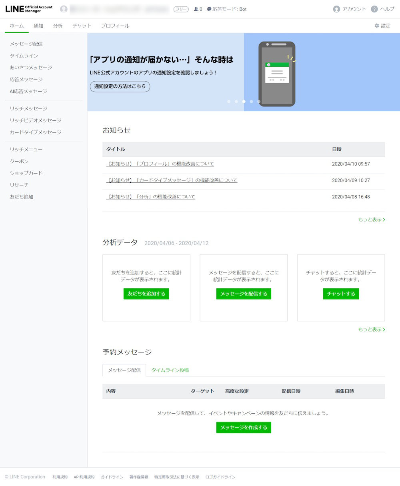This screenshot has width=400, height=486.
Task: Switch to the ホーム tab
Action: pos(17,26)
